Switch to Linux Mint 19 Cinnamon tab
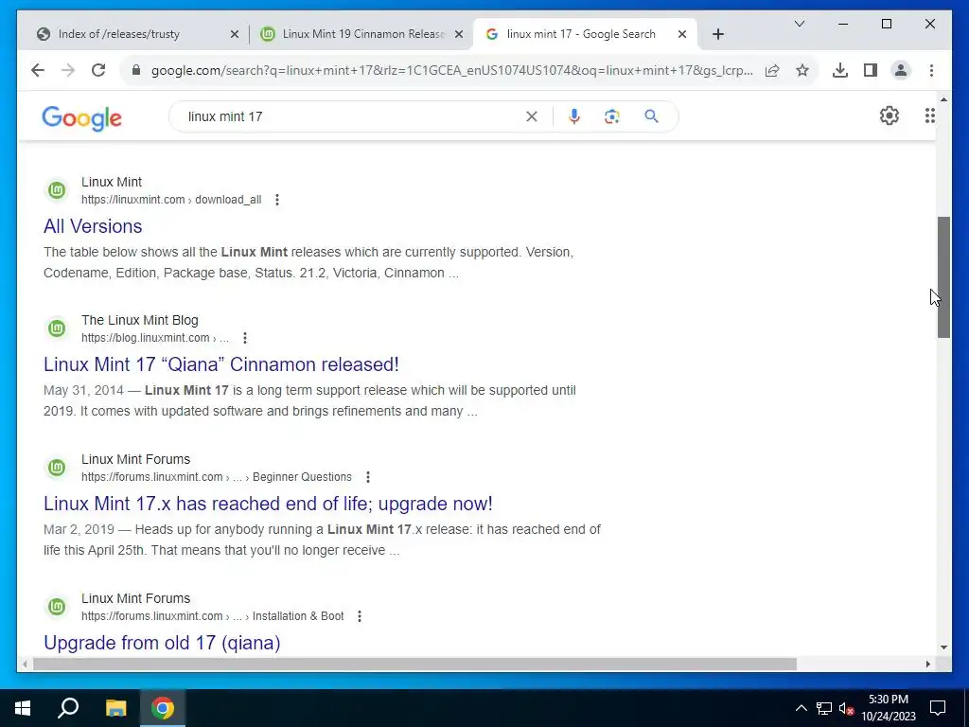 (363, 34)
